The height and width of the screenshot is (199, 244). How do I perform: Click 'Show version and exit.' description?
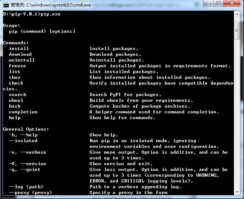point(121,164)
